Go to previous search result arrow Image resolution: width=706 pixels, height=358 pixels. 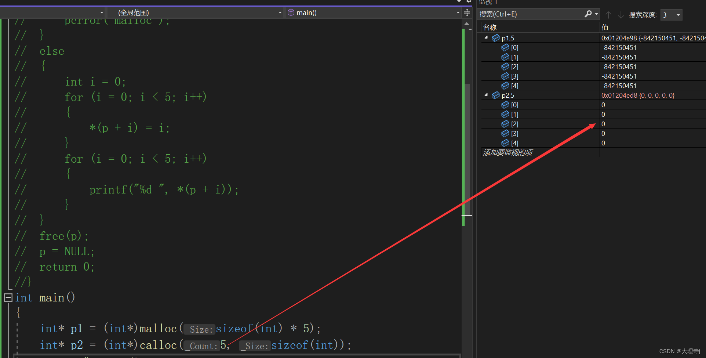click(608, 15)
